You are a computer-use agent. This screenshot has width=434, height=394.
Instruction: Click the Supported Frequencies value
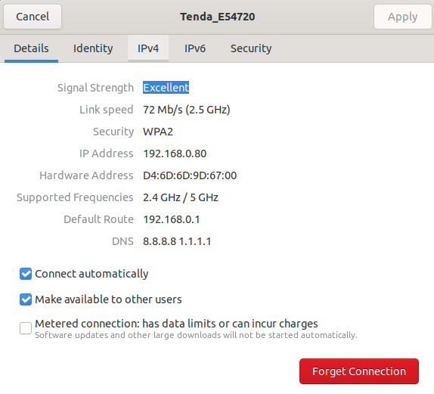181,197
